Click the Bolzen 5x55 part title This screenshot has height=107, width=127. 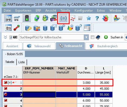[x=14, y=54]
